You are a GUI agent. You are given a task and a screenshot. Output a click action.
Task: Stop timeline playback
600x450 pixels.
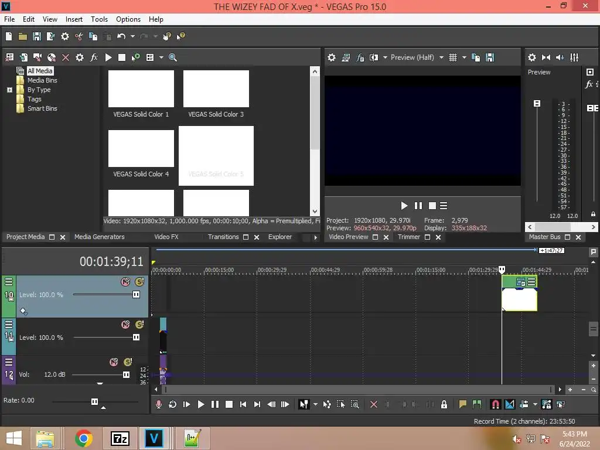tap(229, 404)
